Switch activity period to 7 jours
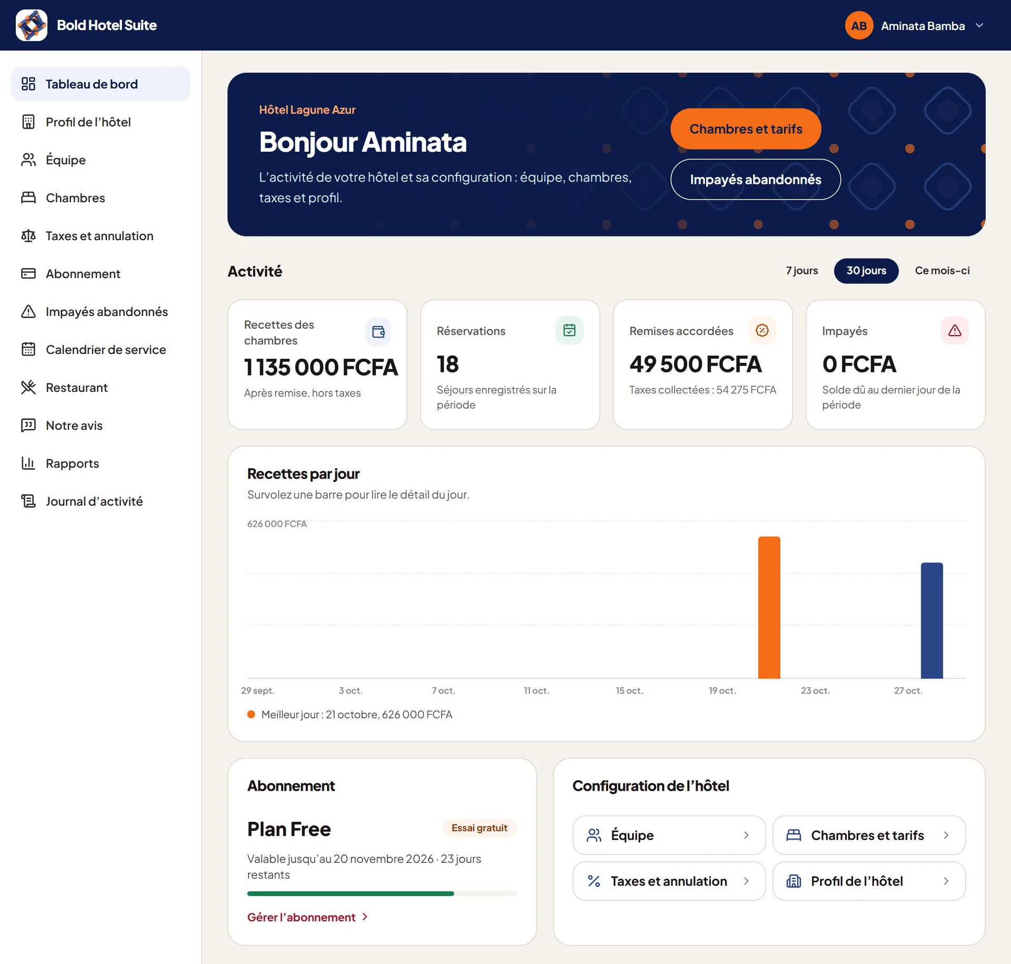The image size is (1011, 964). click(x=801, y=271)
